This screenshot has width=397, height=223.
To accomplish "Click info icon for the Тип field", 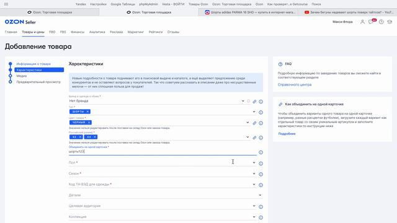I will 261,112.
